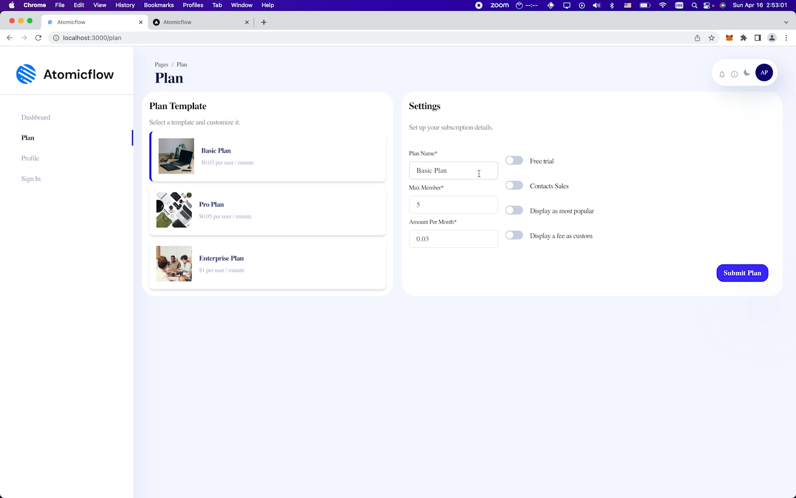
Task: Open the notifications bell icon
Action: click(x=722, y=74)
